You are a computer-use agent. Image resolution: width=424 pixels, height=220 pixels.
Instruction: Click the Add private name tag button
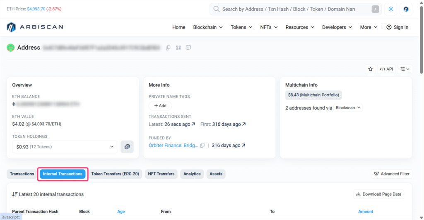pyautogui.click(x=160, y=106)
